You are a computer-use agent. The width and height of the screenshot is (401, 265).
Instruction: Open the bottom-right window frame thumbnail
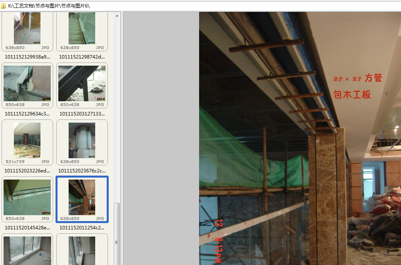pyautogui.click(x=82, y=250)
